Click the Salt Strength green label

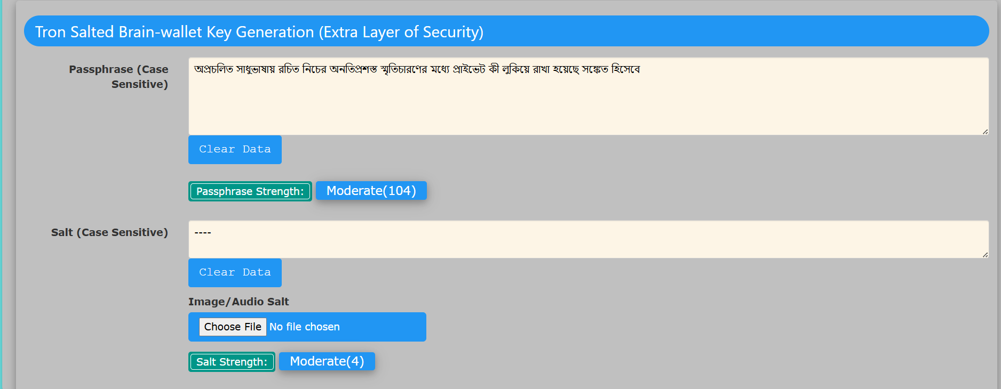click(x=232, y=362)
